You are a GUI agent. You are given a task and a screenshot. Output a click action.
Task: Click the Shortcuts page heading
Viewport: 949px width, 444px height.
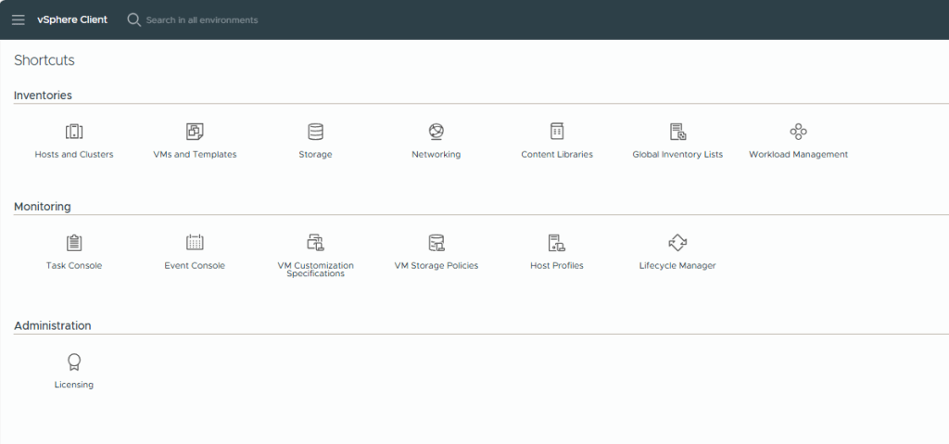(x=44, y=60)
